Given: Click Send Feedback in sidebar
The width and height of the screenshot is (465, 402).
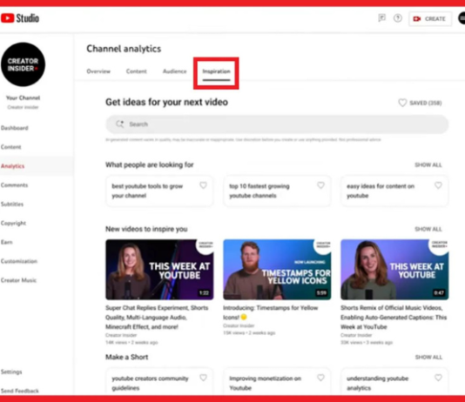Looking at the screenshot, I should 20,391.
